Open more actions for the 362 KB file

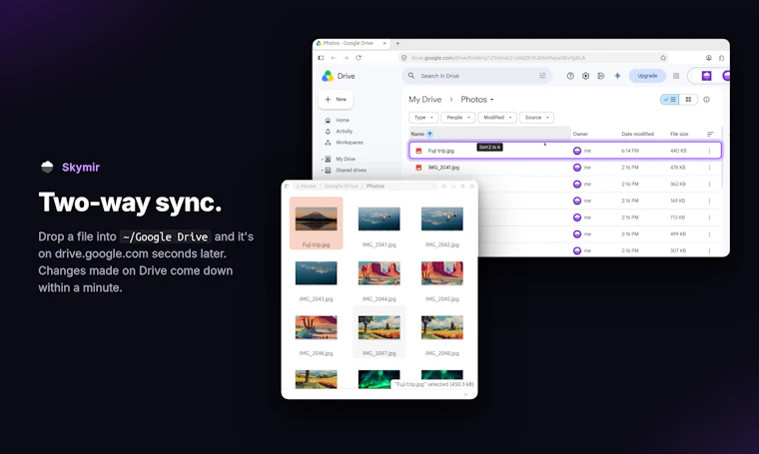[x=709, y=185]
